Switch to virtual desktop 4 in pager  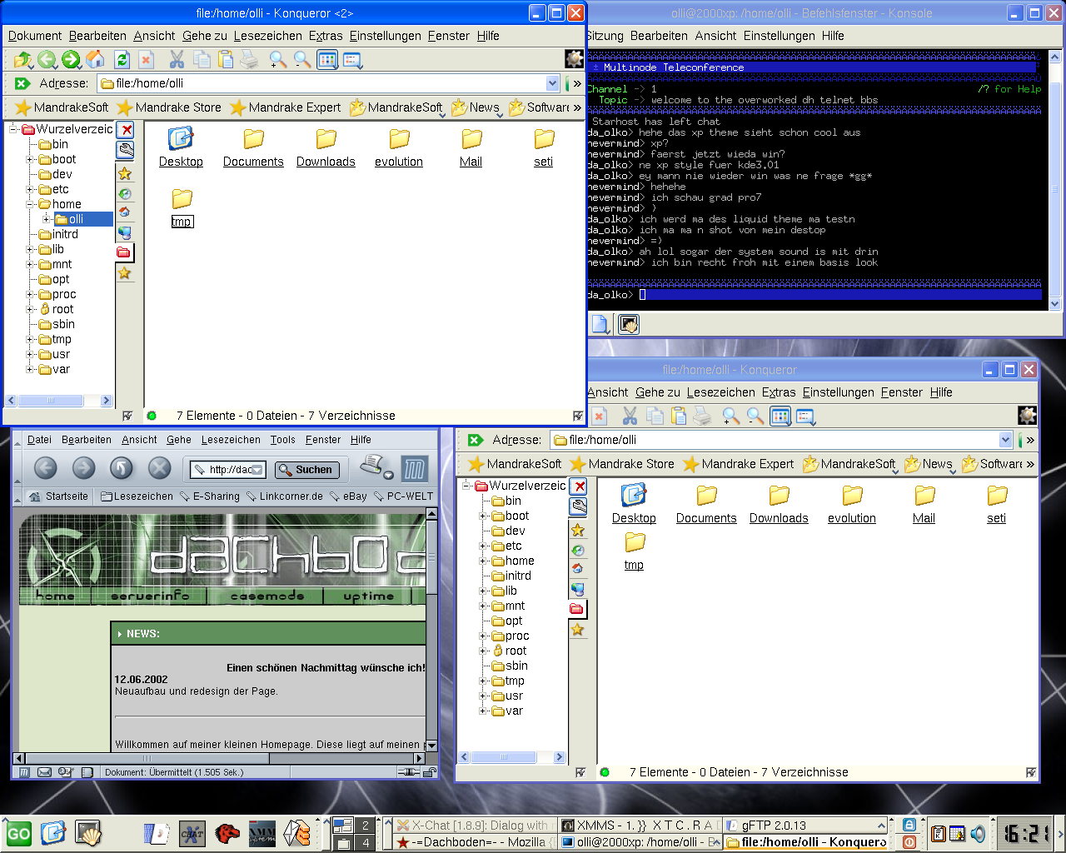(365, 842)
